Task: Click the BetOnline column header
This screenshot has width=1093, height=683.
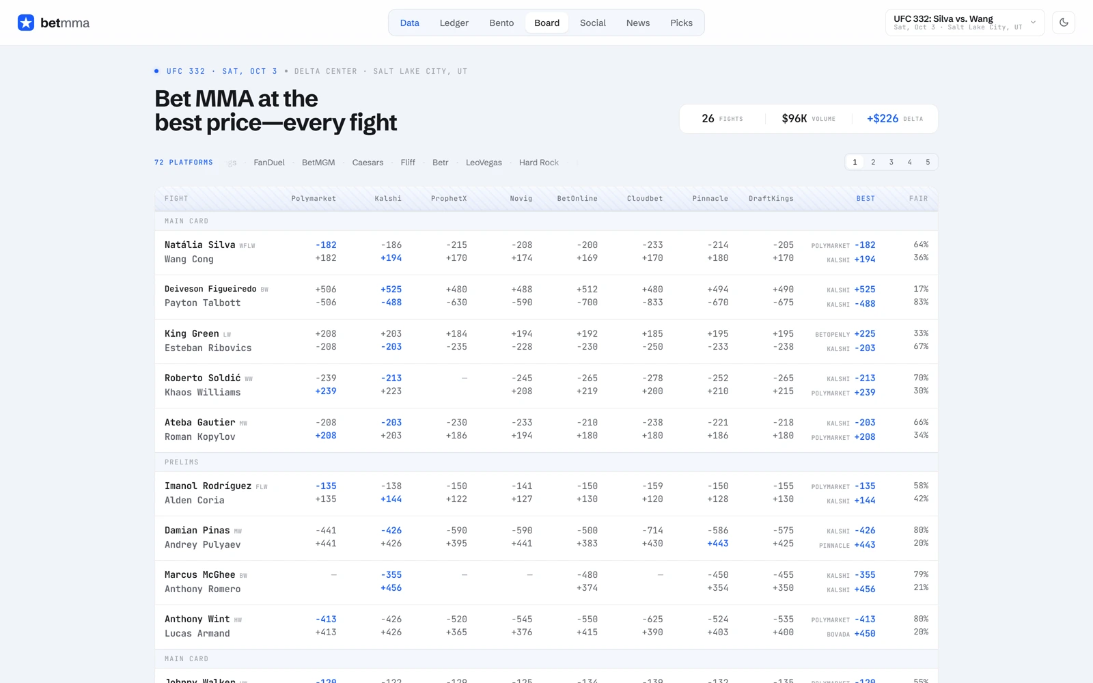Action: 577,199
